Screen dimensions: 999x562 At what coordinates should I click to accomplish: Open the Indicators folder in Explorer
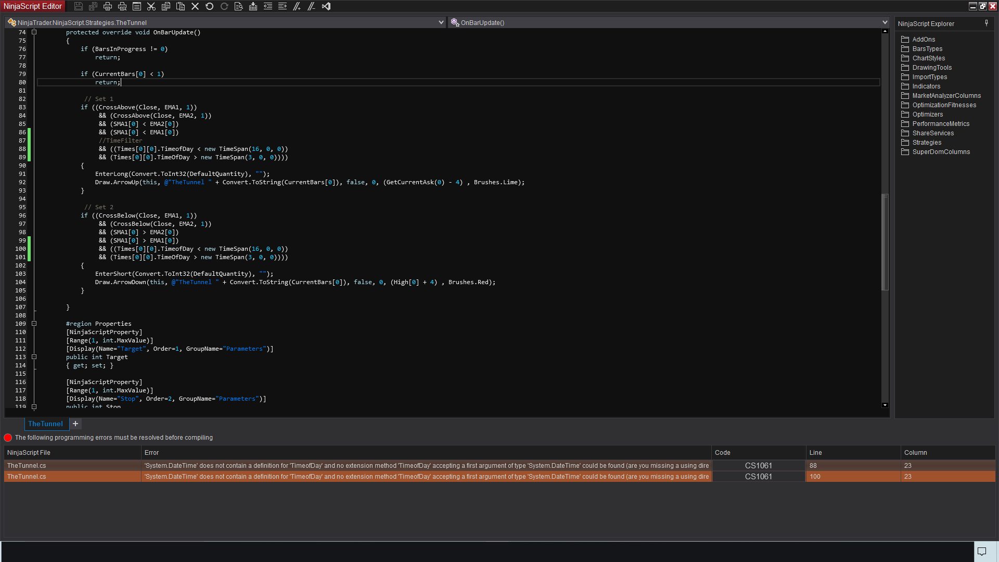pos(926,86)
